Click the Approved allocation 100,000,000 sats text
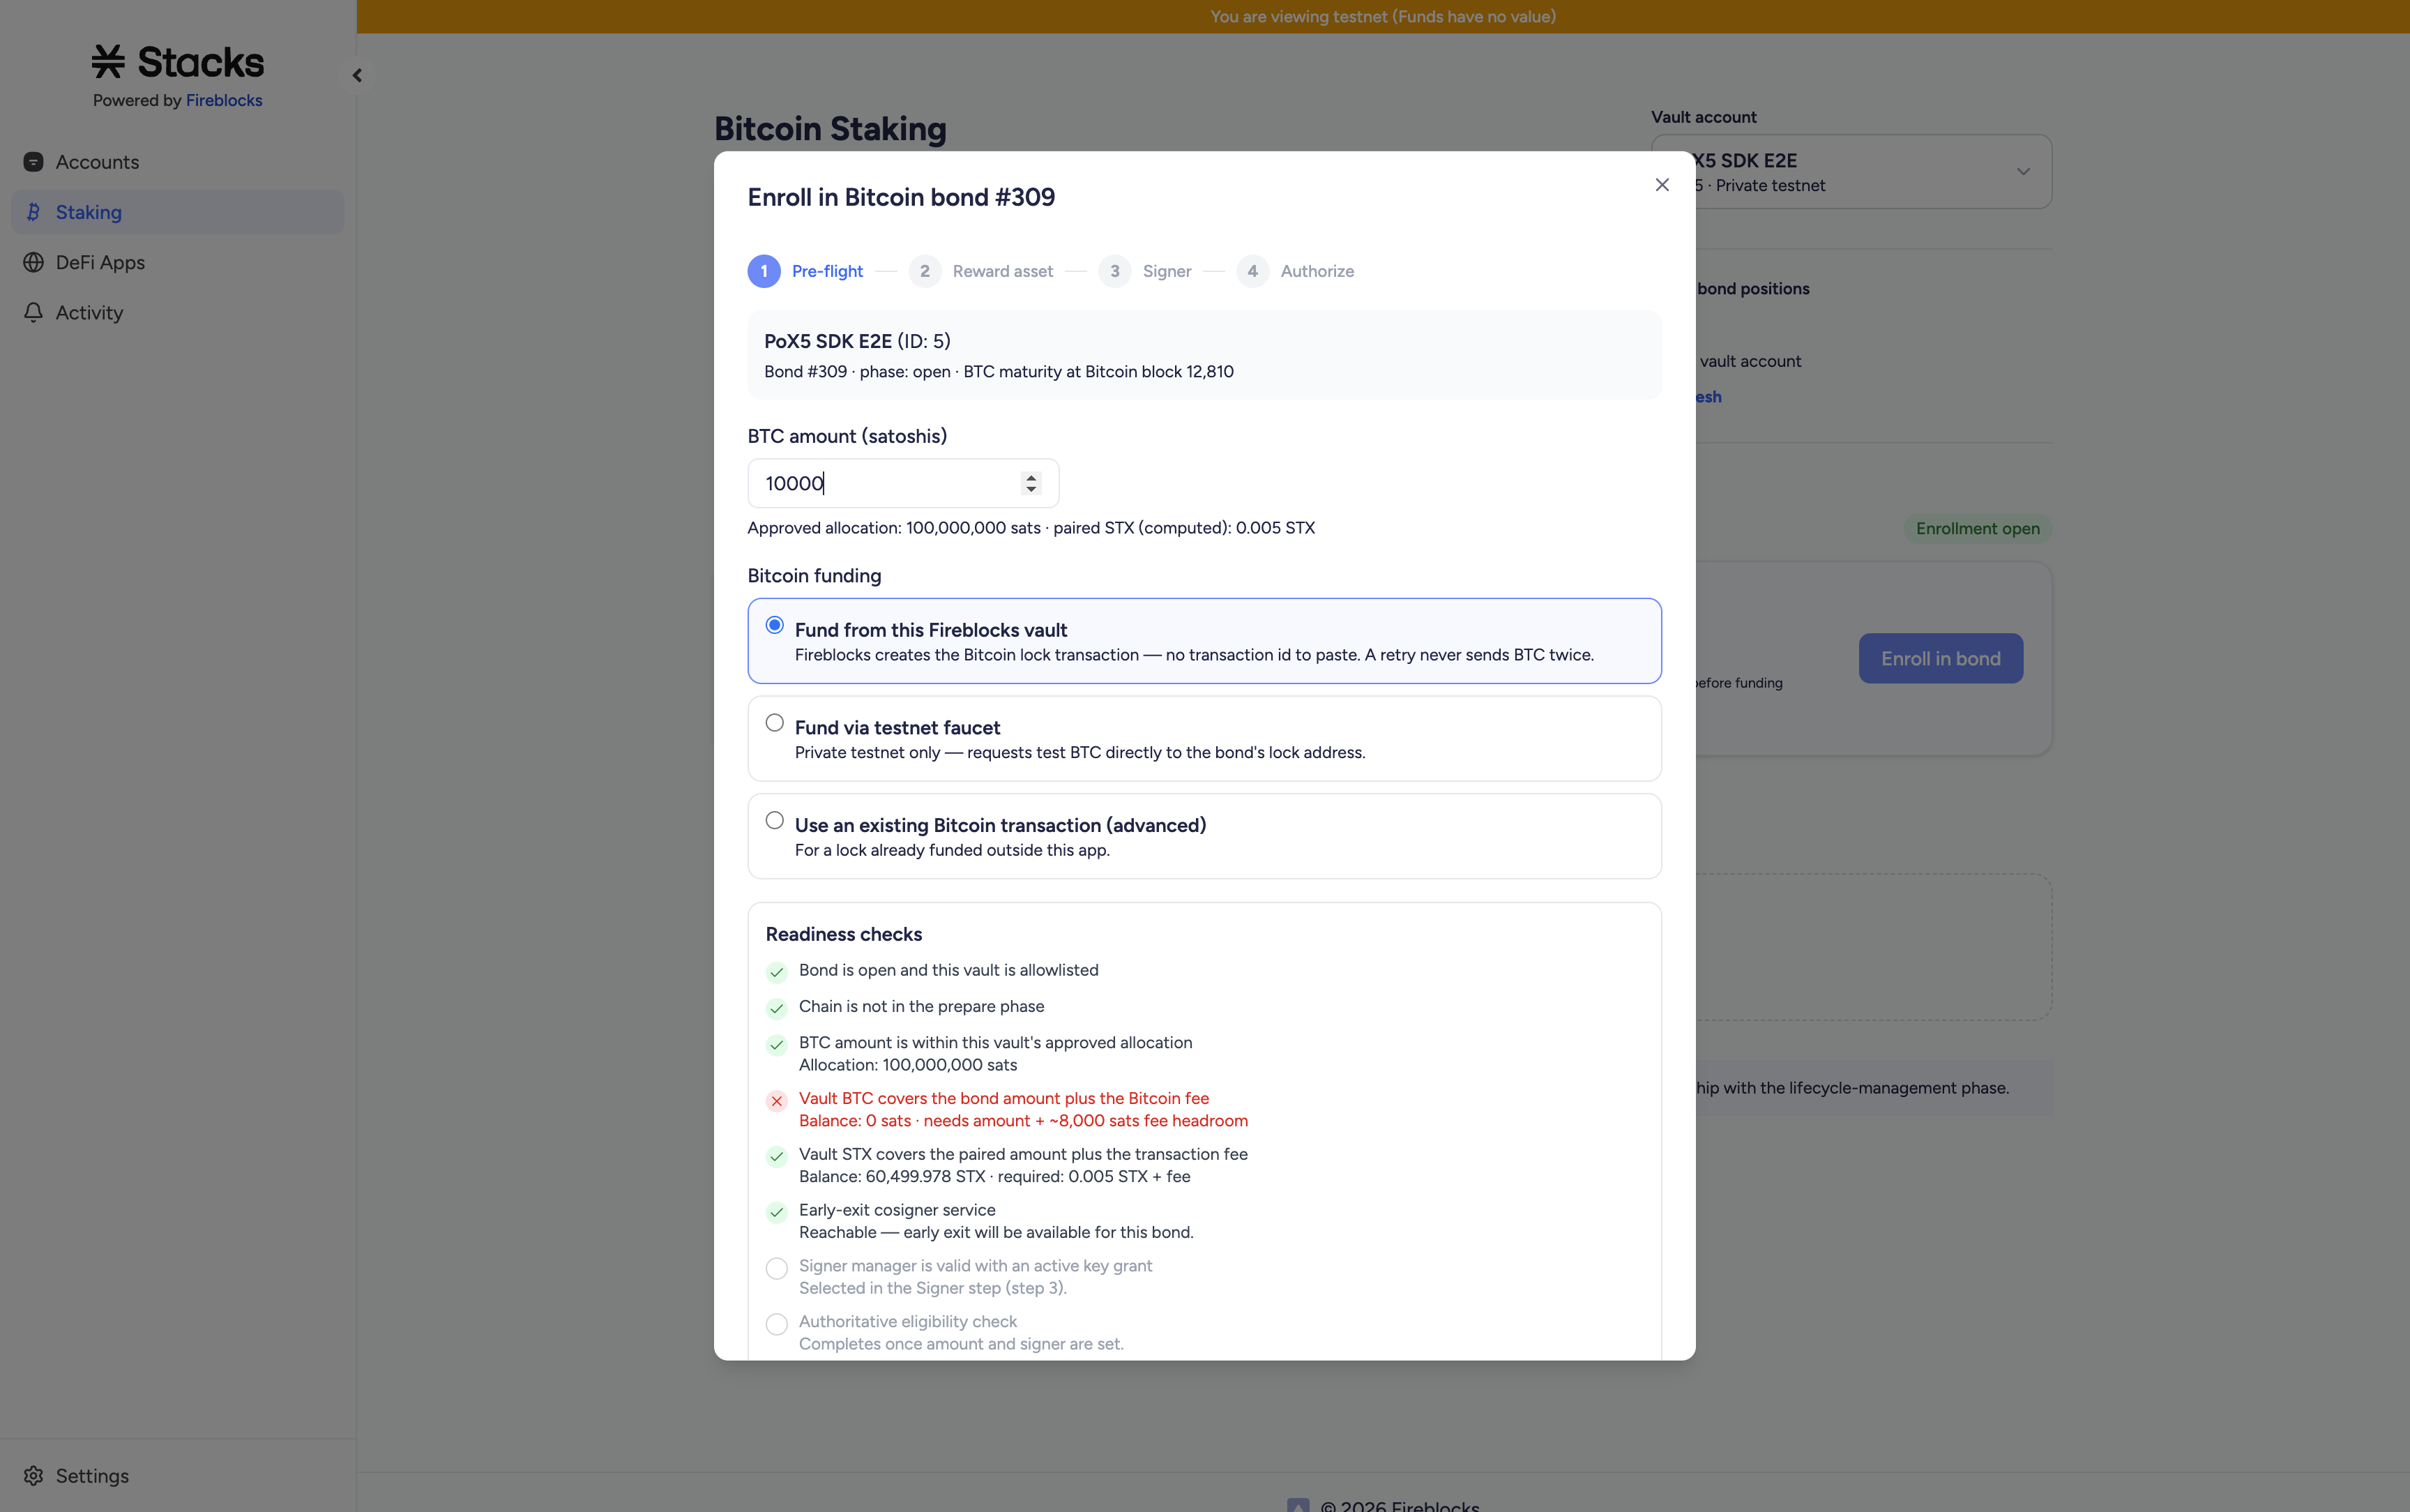 893,528
